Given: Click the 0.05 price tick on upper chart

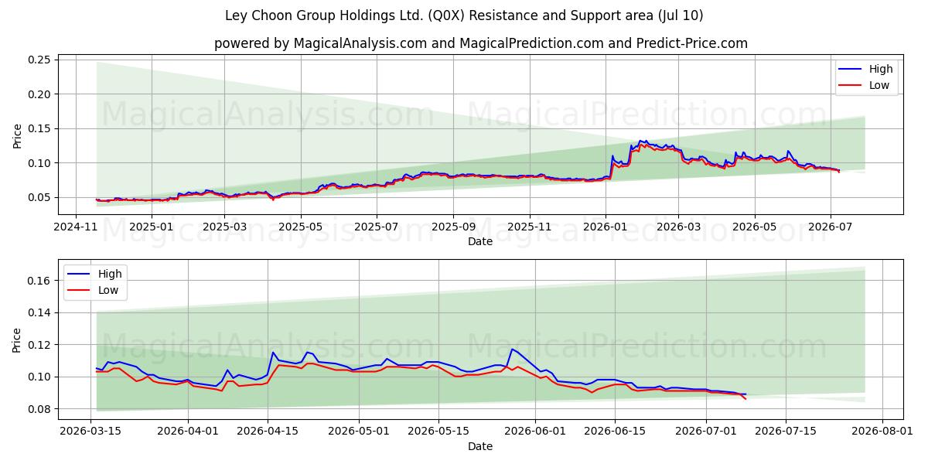Looking at the screenshot, I should tap(39, 197).
